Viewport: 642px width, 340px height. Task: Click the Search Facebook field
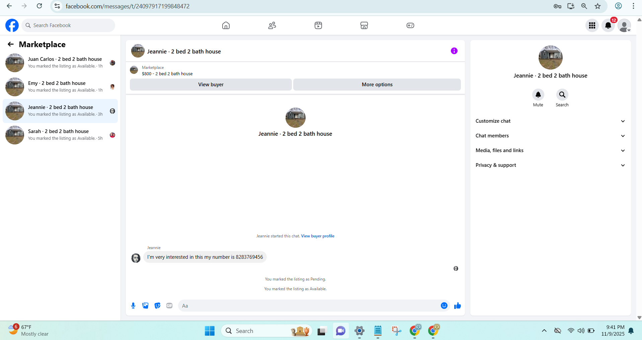68,25
